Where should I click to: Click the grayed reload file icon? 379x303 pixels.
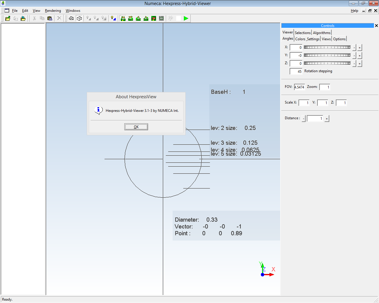[x=15, y=18]
